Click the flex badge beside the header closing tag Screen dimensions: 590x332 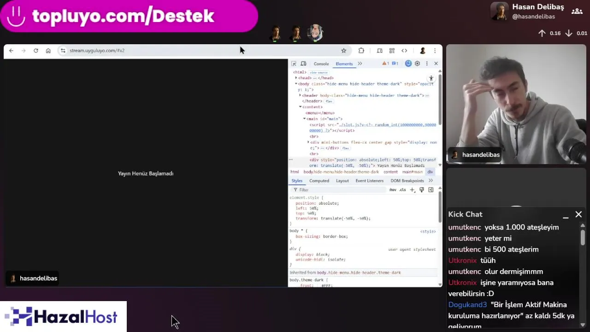pos(329,101)
